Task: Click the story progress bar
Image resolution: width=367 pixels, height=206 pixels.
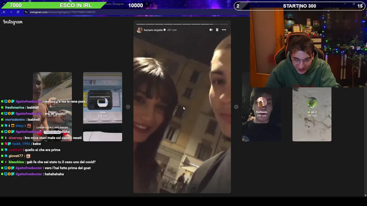Action: 182,24
